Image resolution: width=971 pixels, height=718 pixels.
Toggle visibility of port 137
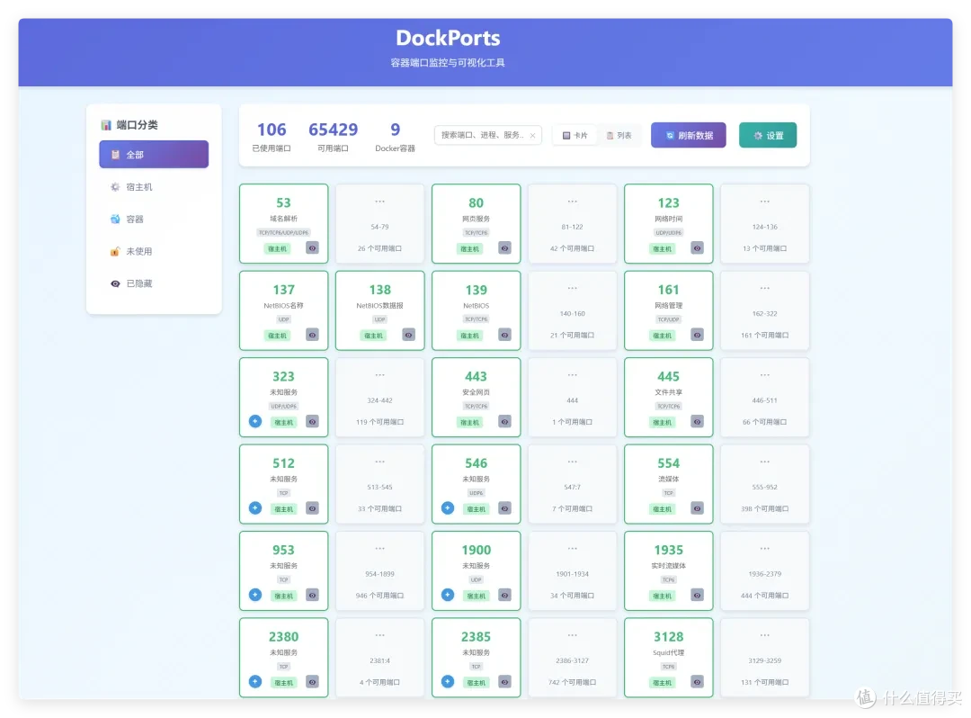313,335
